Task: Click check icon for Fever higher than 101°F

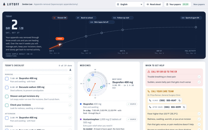Action: pos(199,114)
